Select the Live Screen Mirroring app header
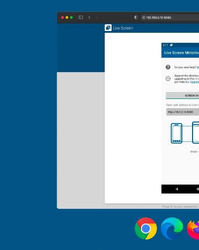The image size is (199, 250). 180,53
